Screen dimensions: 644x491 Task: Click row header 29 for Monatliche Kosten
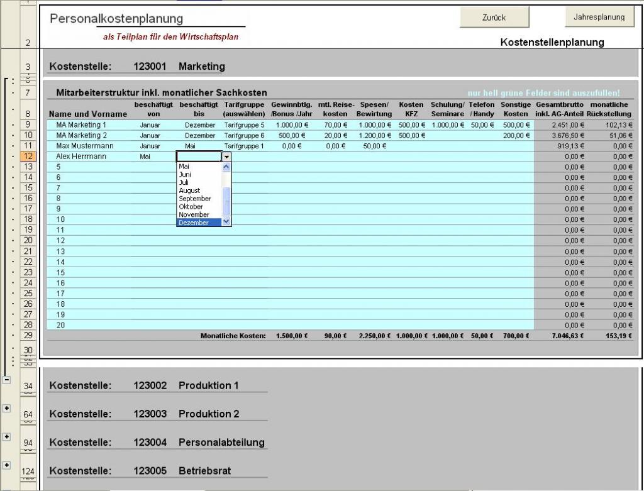pos(28,336)
